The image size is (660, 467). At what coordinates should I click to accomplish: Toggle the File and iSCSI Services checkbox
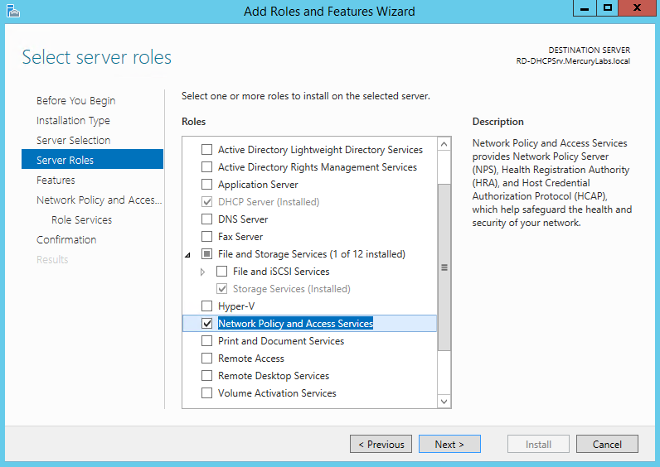click(x=222, y=271)
